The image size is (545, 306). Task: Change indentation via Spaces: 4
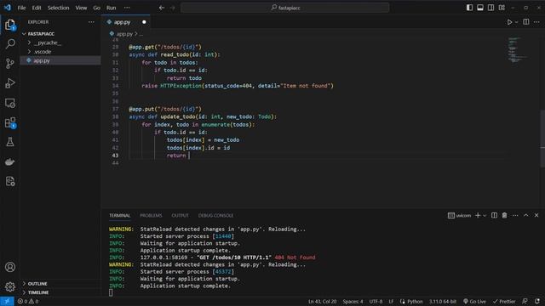tap(353, 302)
